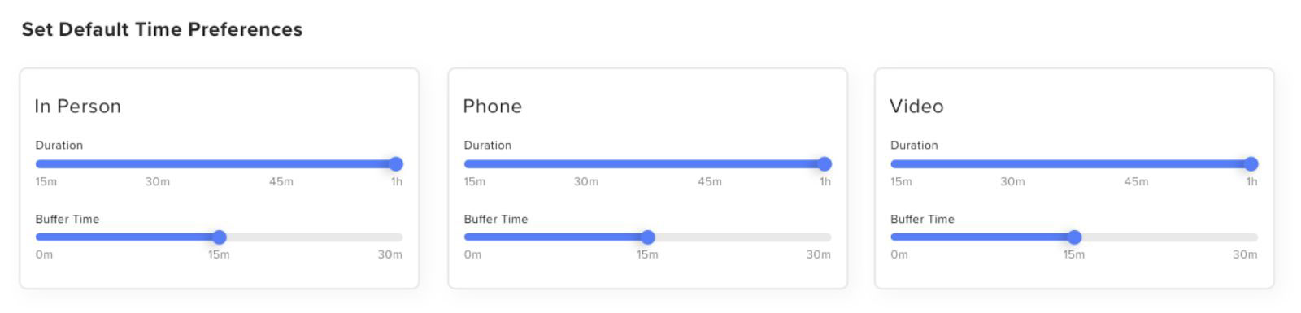The width and height of the screenshot is (1301, 313).
Task: Set In Person buffer time to 0m
Action: (39, 237)
